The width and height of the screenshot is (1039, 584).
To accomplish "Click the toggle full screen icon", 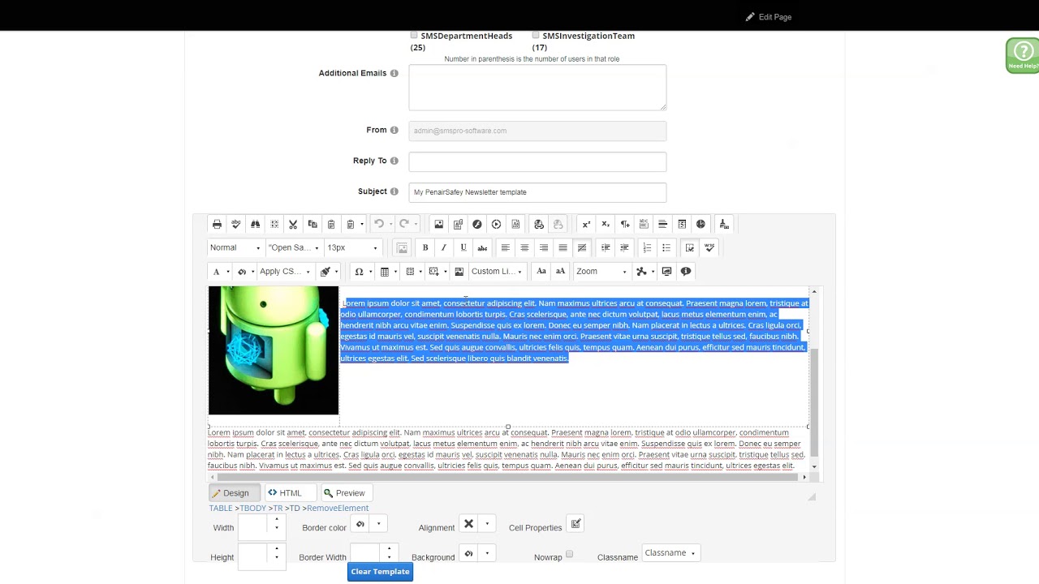I will 666,271.
